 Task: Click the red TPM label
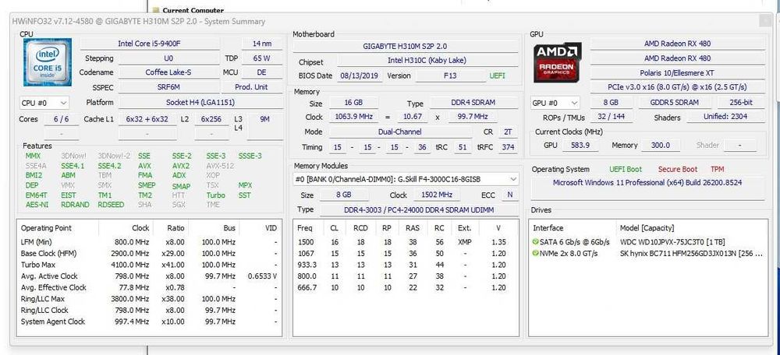717,169
